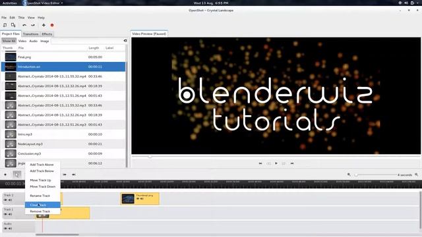Clear the file filter field icon
The width and height of the screenshot is (422, 237).
point(125,41)
